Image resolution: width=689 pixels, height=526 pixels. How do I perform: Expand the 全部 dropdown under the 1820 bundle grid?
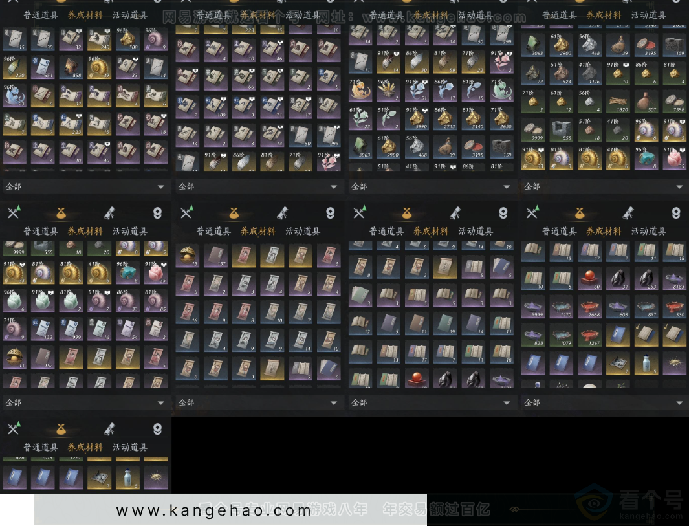coord(603,186)
